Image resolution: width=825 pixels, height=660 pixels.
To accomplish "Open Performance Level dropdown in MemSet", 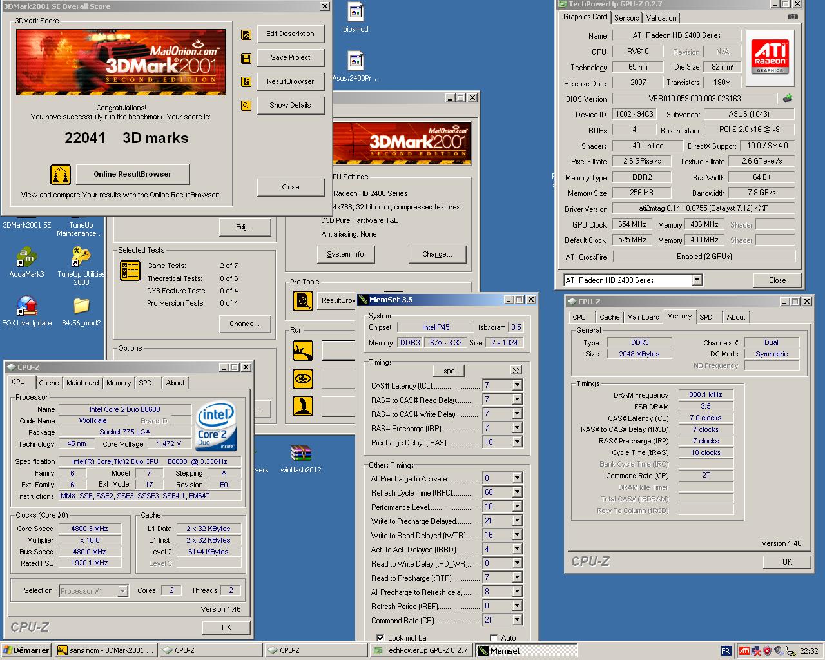I will (x=516, y=507).
